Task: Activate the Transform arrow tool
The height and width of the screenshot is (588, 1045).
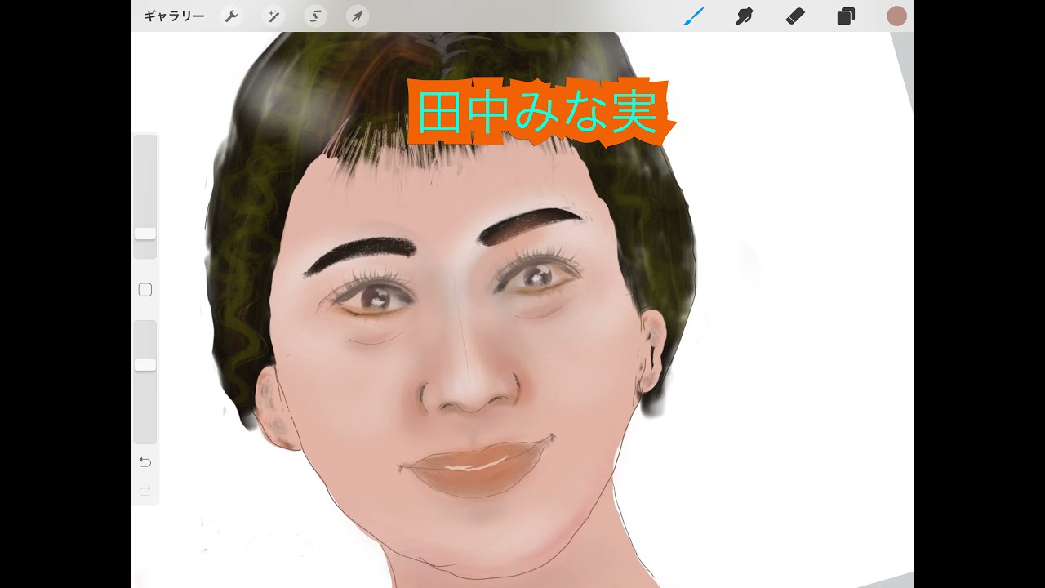Action: (357, 16)
